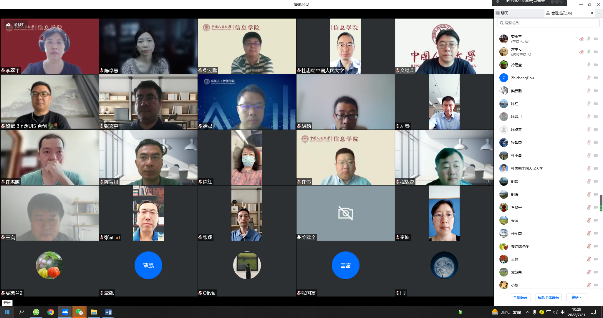The height and width of the screenshot is (318, 603).
Task: Click cloud recording icon next to 娄蕙兰
Action: coord(582,39)
